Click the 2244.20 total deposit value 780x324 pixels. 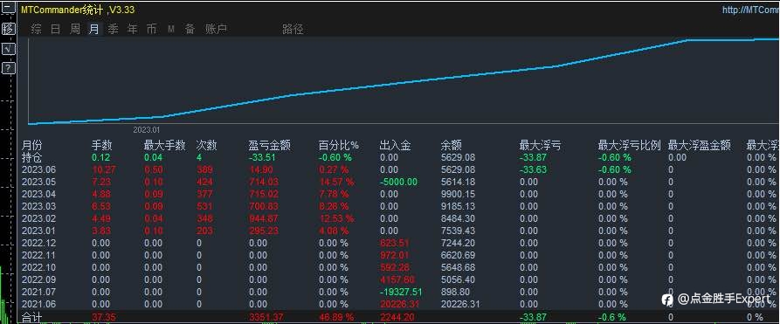397,317
